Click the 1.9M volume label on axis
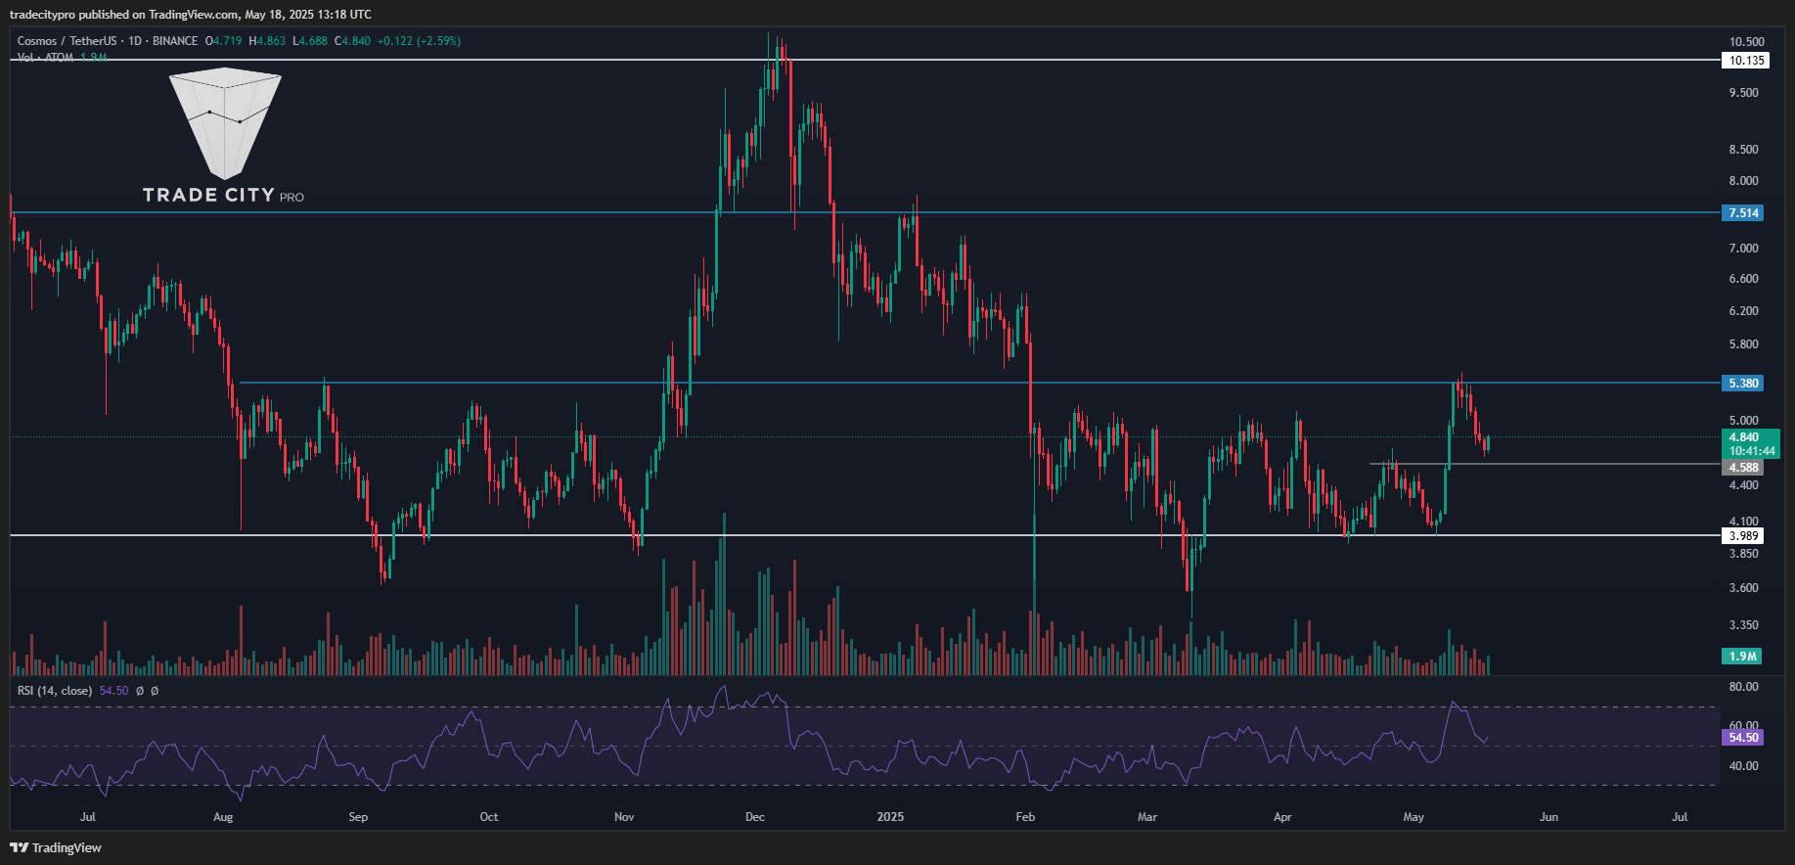The height and width of the screenshot is (865, 1795). coord(1742,657)
